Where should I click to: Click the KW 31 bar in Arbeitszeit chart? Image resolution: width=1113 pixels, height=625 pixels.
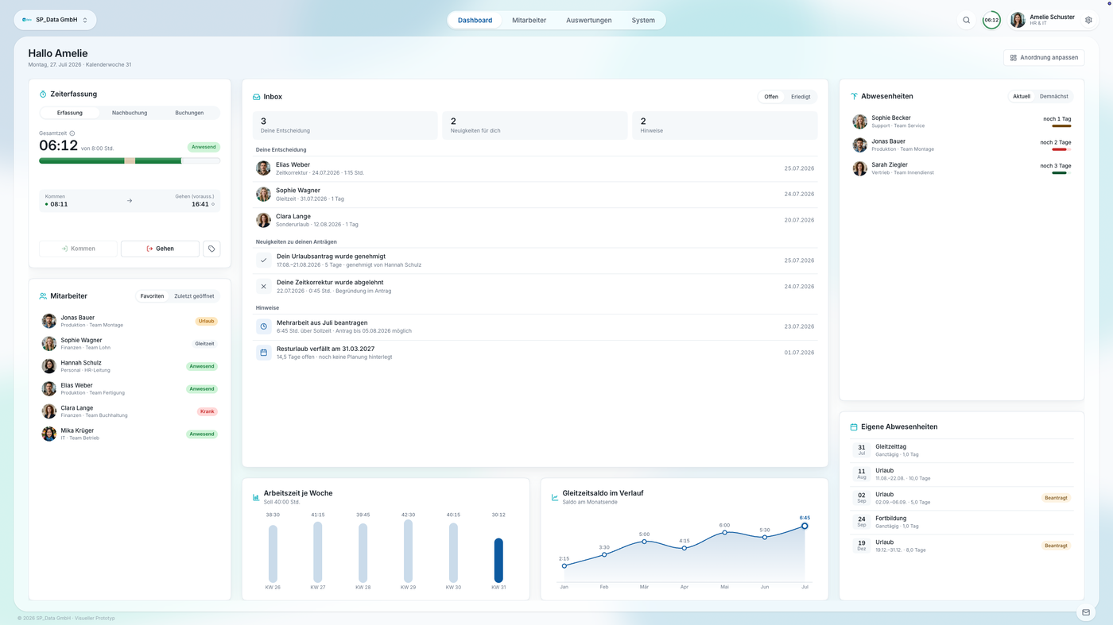(x=498, y=560)
